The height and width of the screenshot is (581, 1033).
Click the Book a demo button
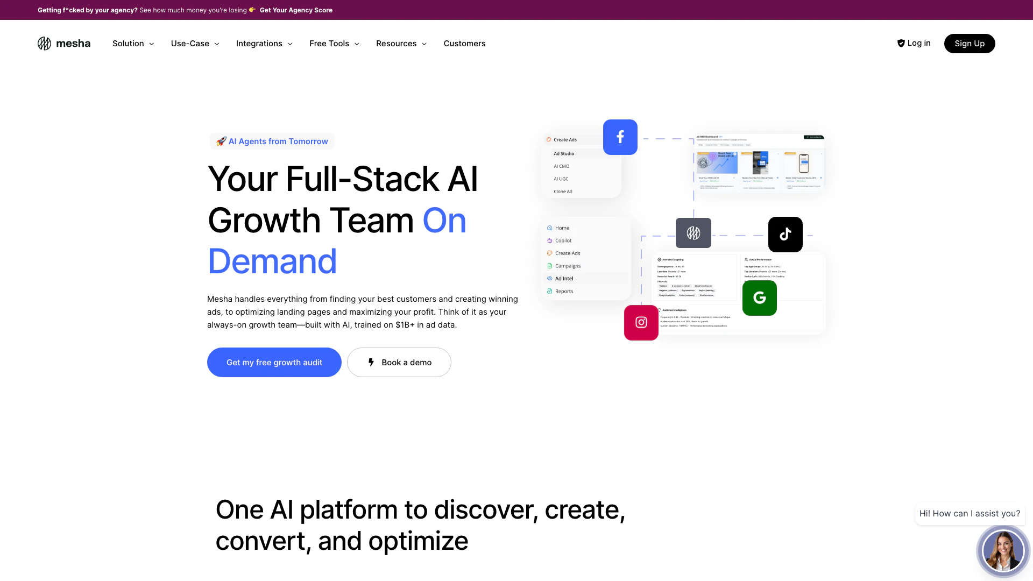pyautogui.click(x=399, y=363)
